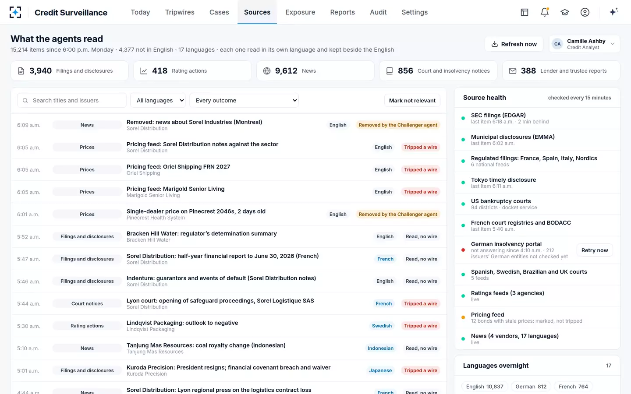Viewport: 631px width, 394px height.
Task: Click red status dot for German insolvency portal
Action: (x=463, y=250)
